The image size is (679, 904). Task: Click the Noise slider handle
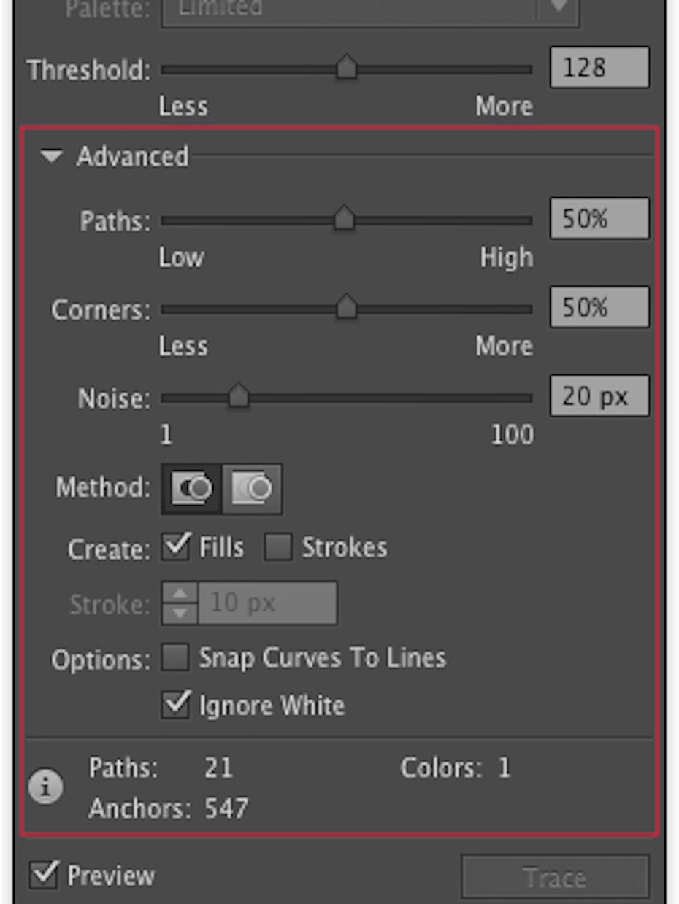point(238,397)
